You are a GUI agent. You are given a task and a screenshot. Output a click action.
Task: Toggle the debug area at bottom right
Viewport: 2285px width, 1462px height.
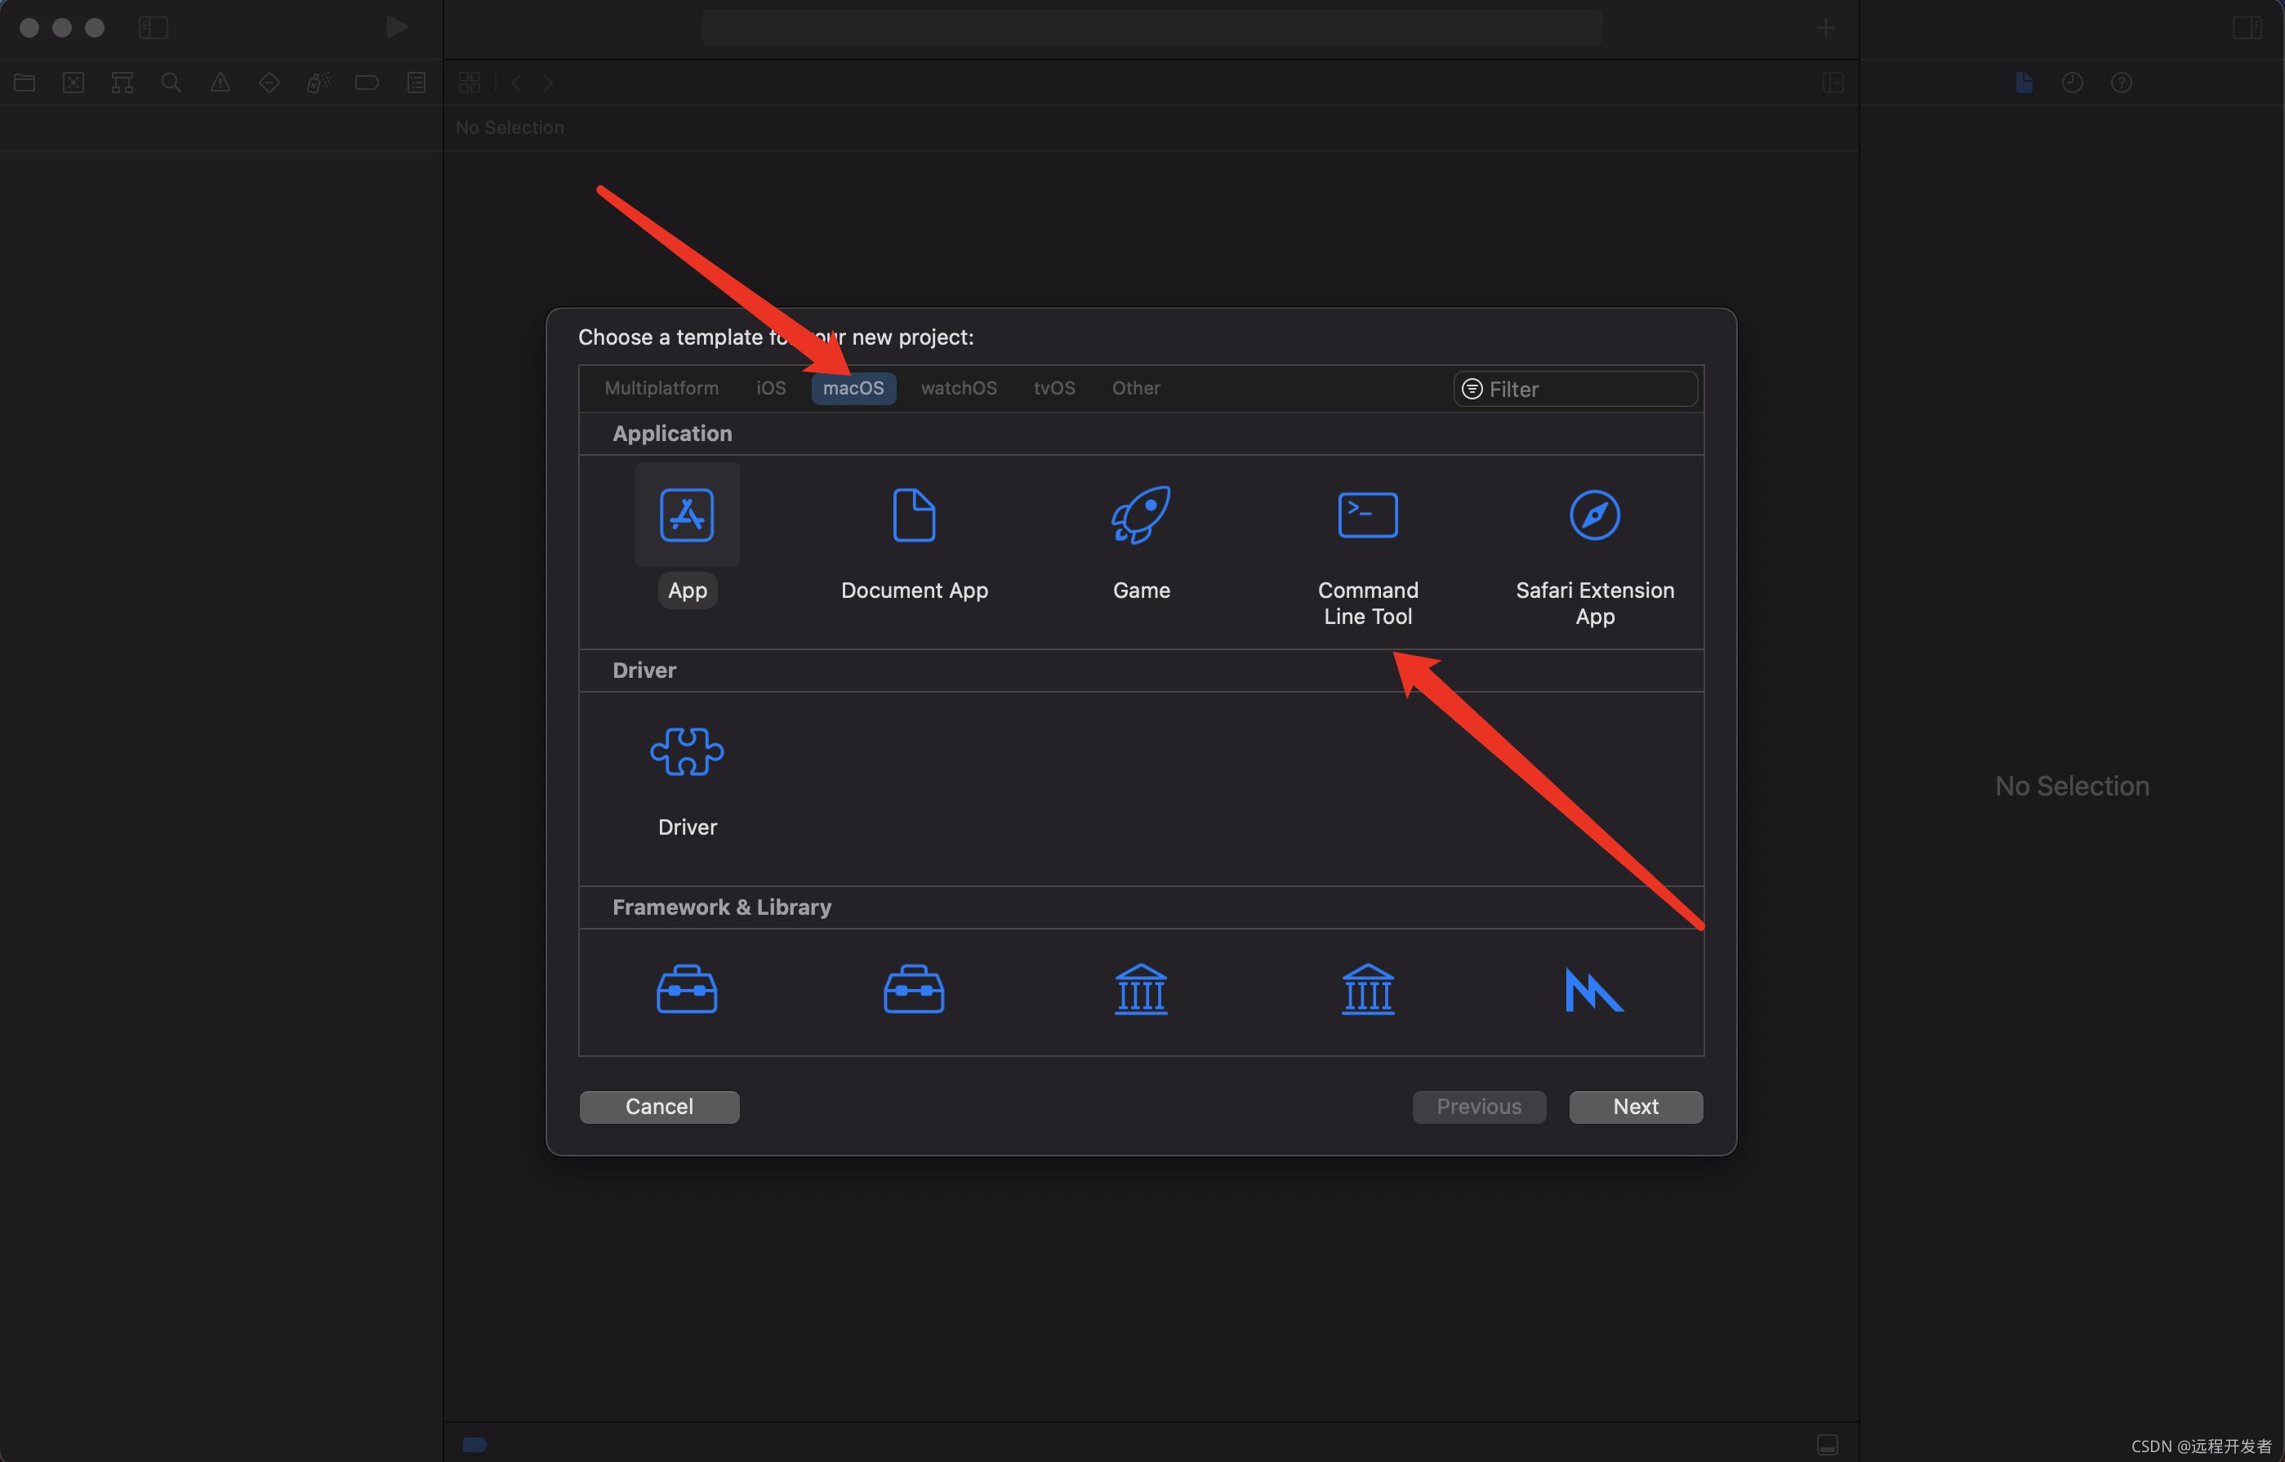point(1828,1444)
